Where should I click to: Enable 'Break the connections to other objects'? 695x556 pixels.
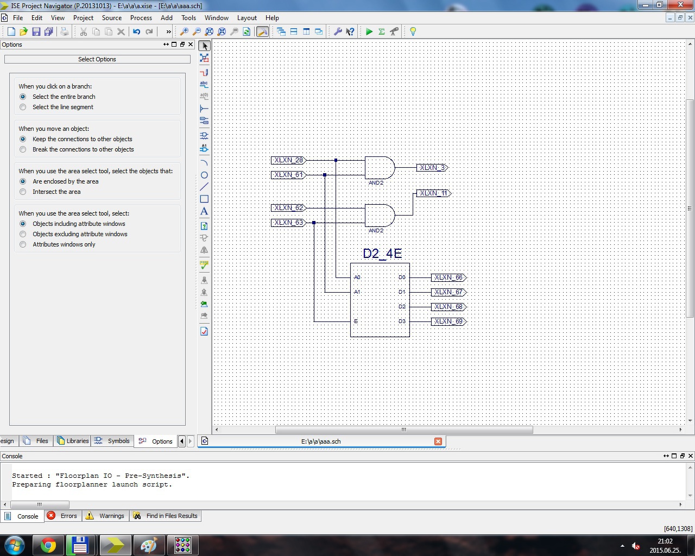(23, 149)
